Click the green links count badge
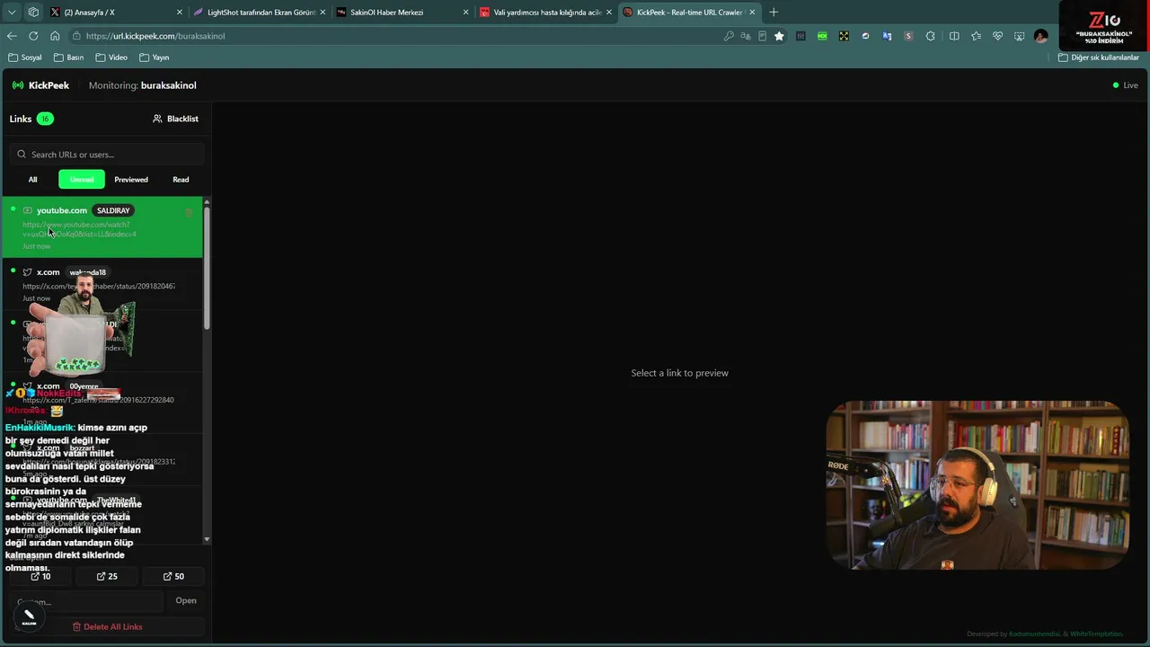The height and width of the screenshot is (647, 1150). pyautogui.click(x=45, y=119)
